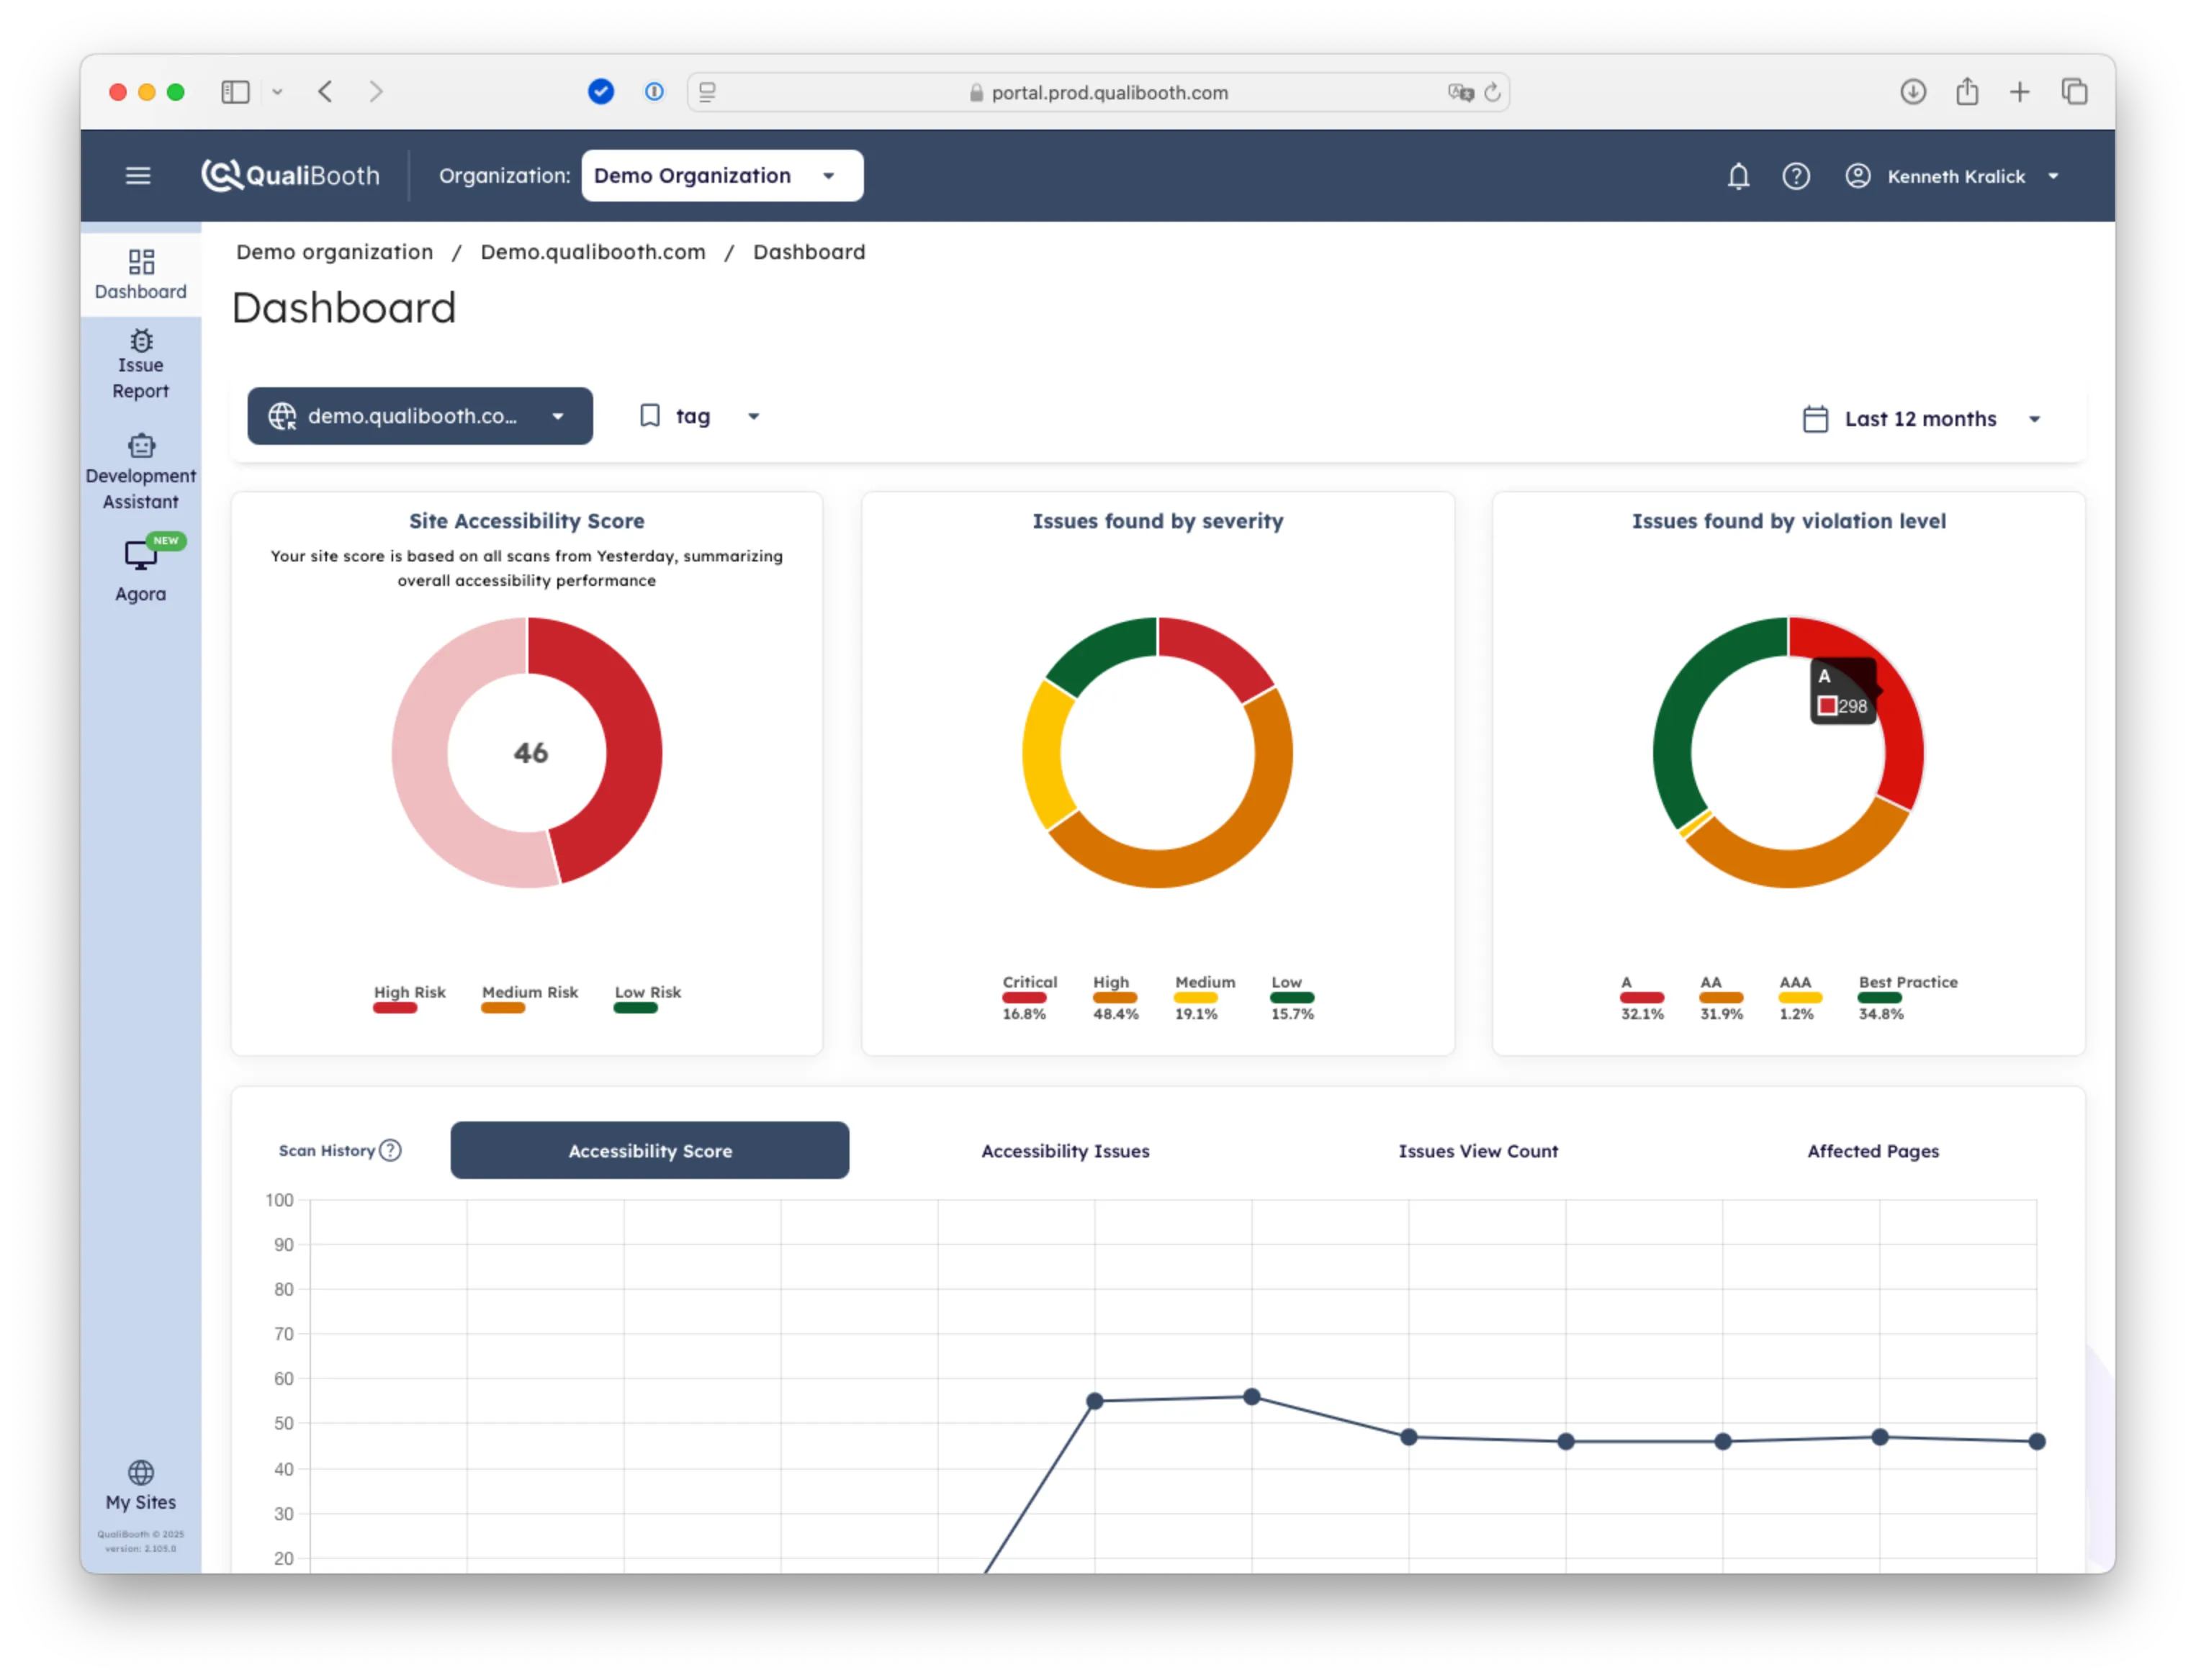Viewport: 2196px width, 1680px height.
Task: Toggle Critical severity legend item
Action: pos(1031,1000)
